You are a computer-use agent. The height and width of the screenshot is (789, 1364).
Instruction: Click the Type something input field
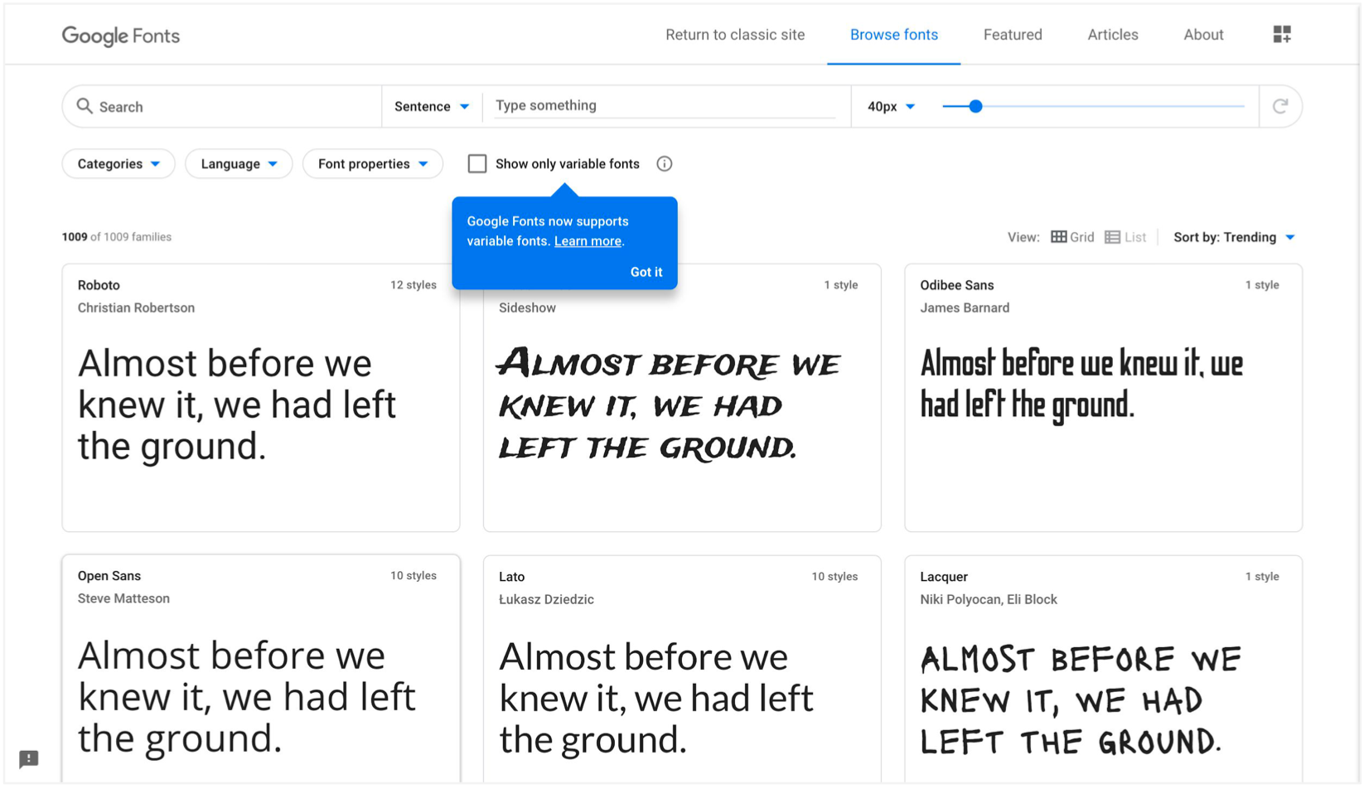click(x=665, y=106)
